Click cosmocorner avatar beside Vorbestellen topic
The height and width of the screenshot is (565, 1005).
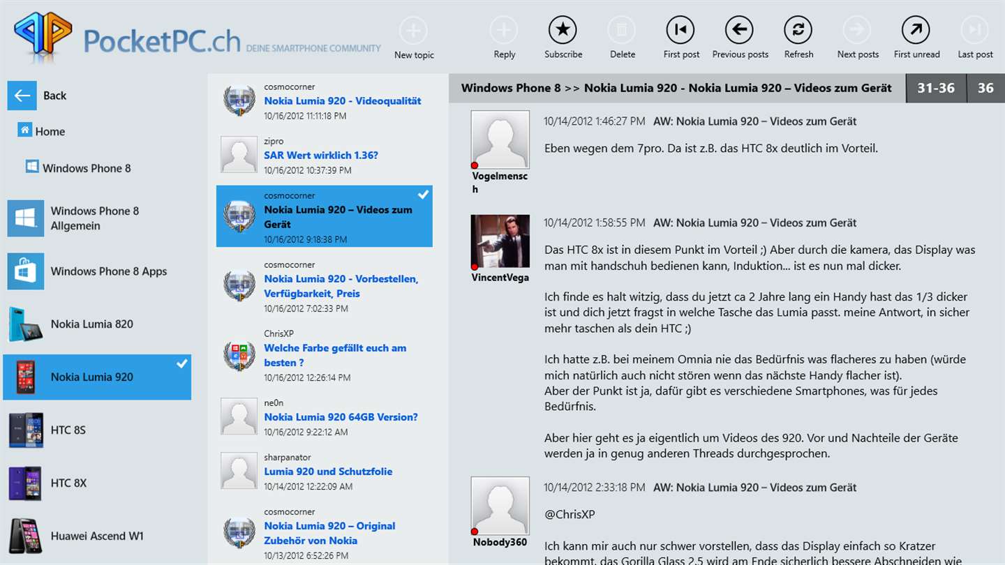(x=239, y=286)
